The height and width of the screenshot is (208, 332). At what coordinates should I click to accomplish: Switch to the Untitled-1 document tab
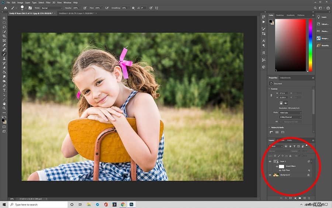tap(76, 13)
